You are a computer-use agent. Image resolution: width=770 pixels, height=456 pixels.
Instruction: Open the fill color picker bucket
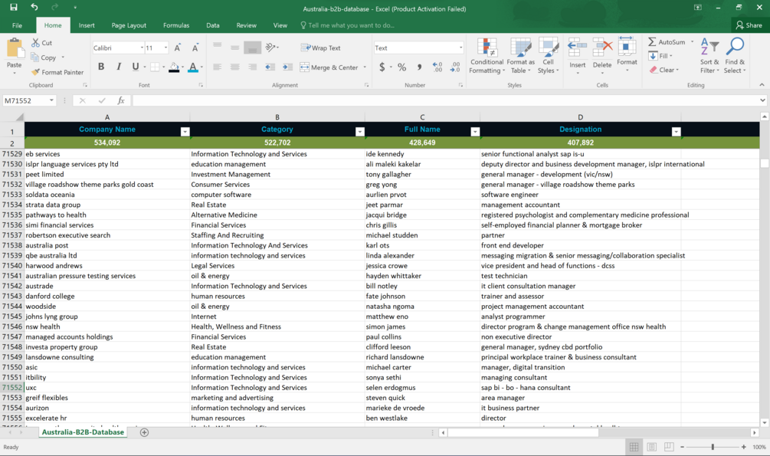pos(174,67)
